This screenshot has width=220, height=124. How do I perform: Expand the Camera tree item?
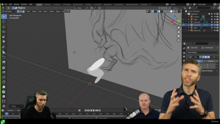click(189, 17)
